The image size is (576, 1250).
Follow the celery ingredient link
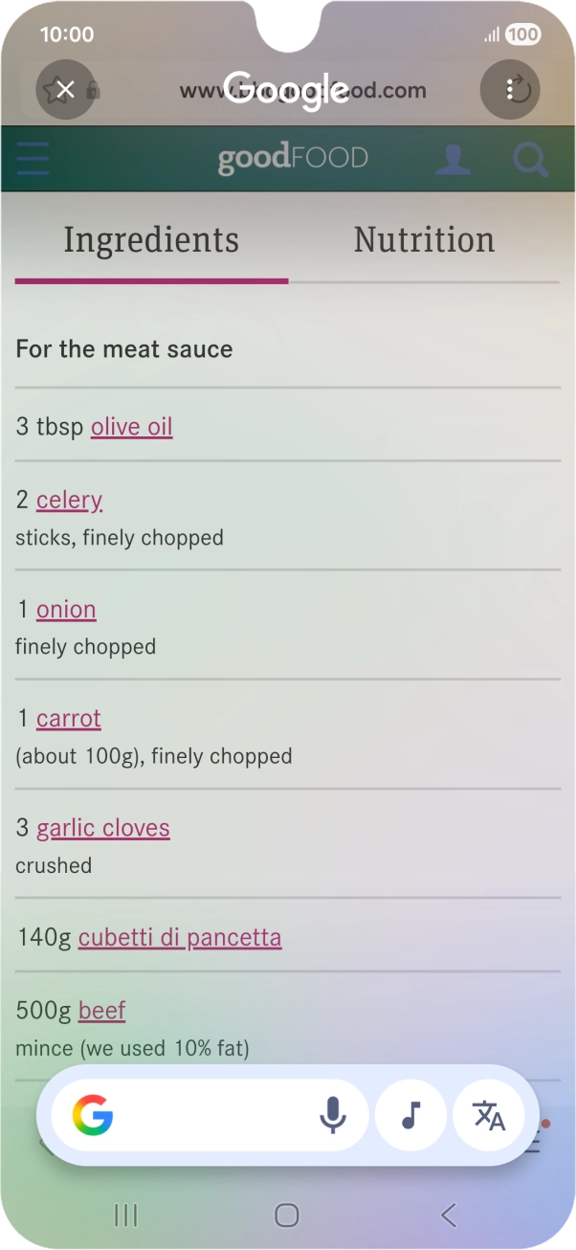(x=69, y=500)
